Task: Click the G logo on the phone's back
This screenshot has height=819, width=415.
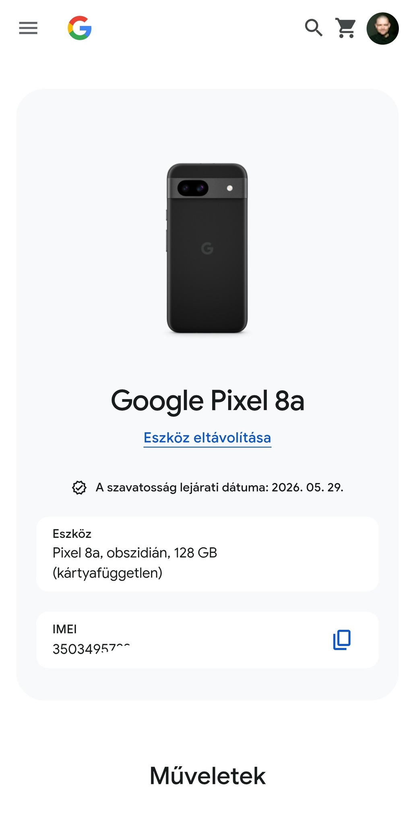Action: pyautogui.click(x=207, y=248)
